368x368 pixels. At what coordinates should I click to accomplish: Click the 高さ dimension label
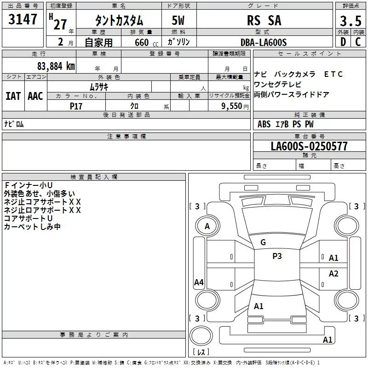click(x=339, y=166)
